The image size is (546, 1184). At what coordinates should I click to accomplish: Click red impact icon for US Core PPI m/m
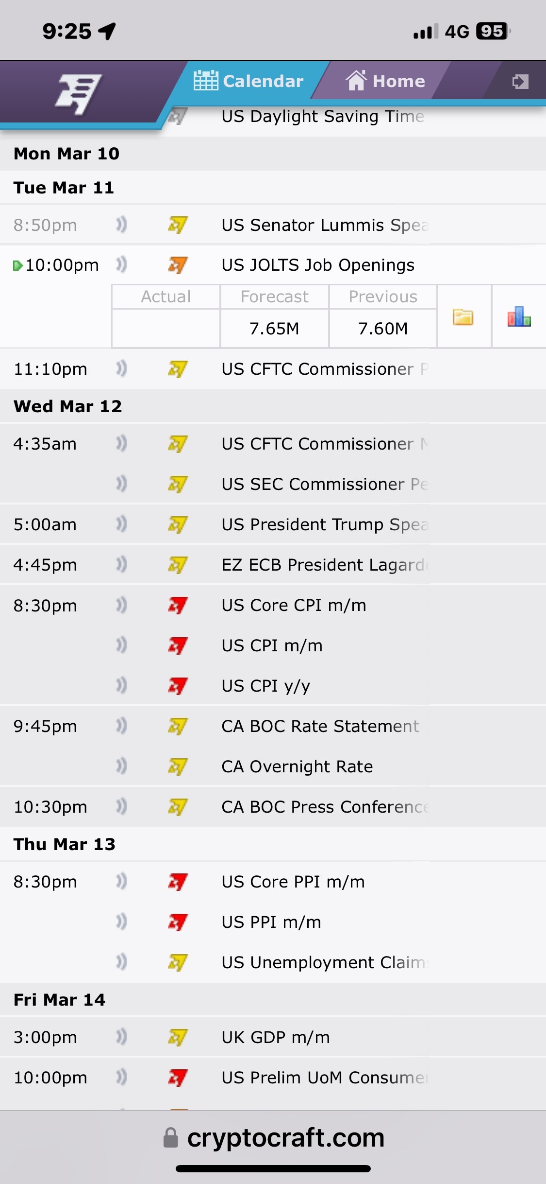(178, 882)
